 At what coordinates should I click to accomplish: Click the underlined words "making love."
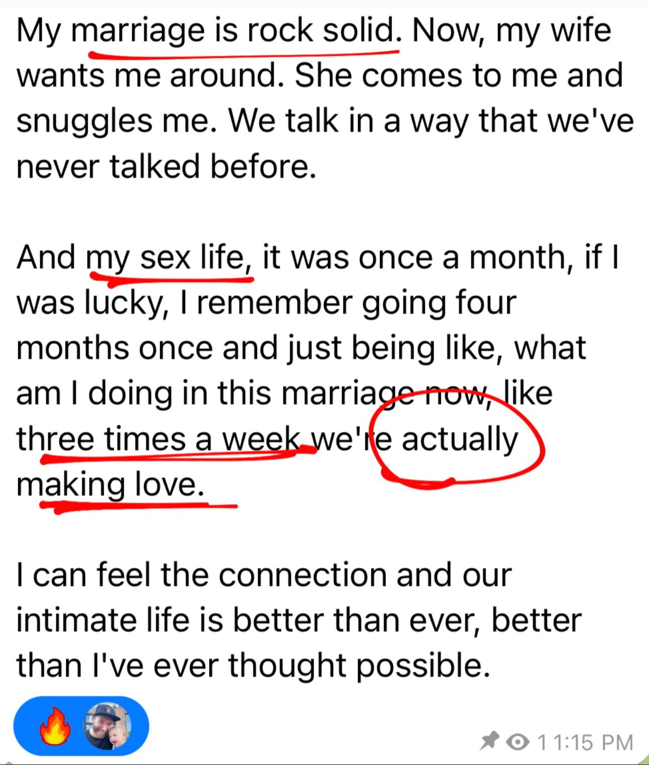(111, 485)
